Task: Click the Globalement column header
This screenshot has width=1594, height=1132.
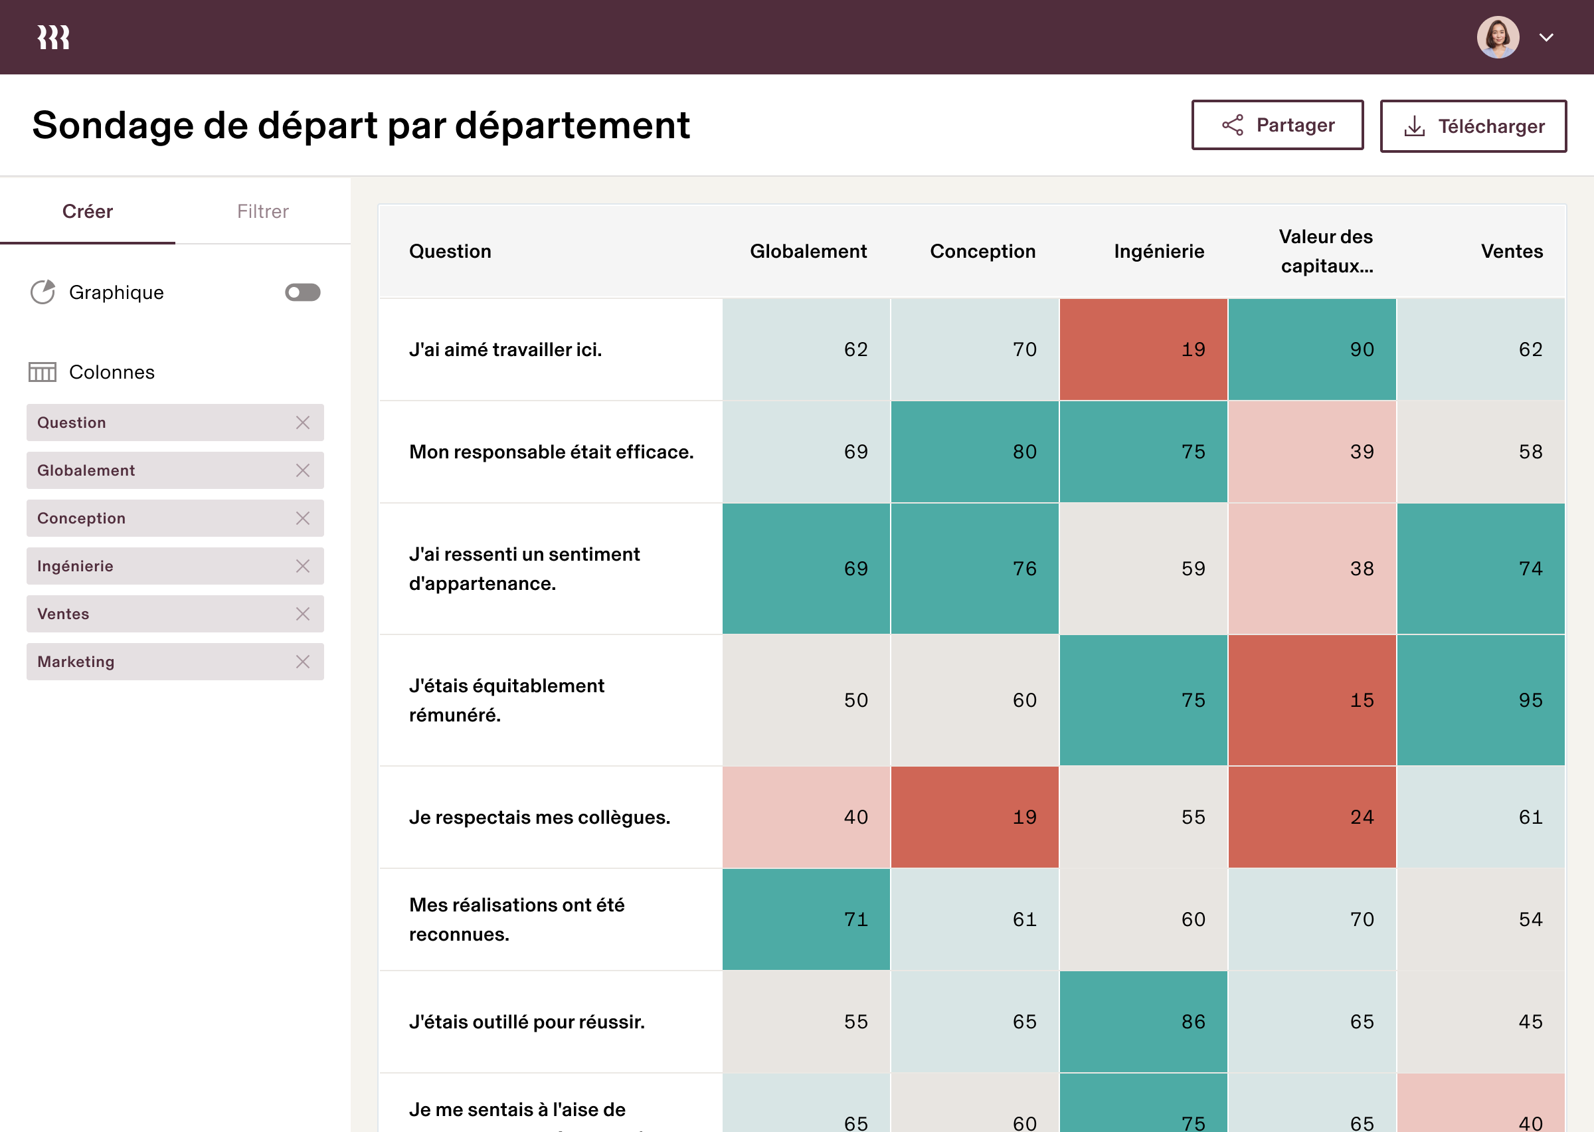Action: point(808,251)
